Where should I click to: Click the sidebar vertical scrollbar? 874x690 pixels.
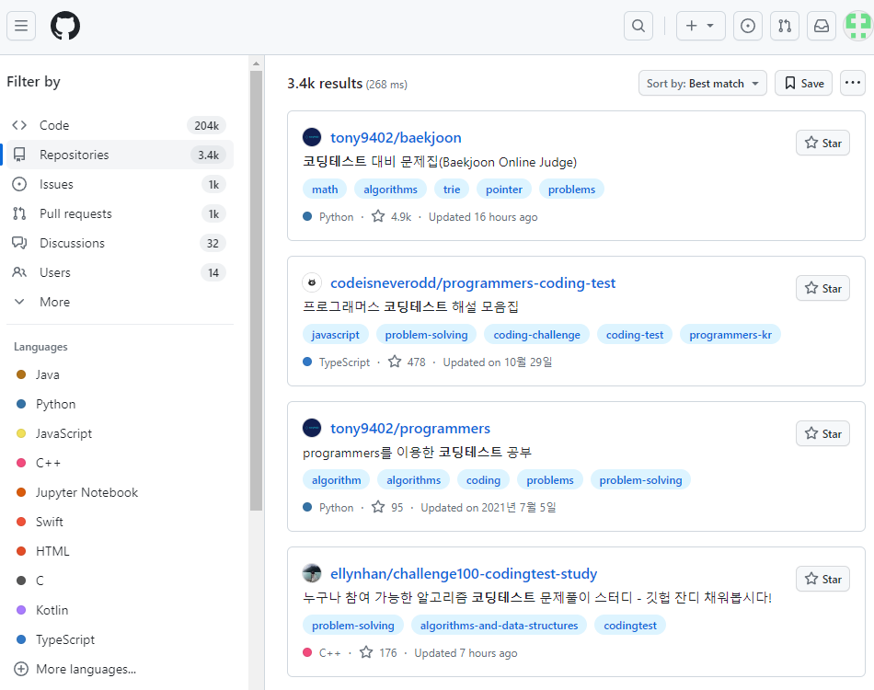pyautogui.click(x=256, y=290)
